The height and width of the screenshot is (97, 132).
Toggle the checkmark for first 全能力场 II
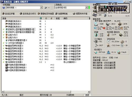(3, 35)
